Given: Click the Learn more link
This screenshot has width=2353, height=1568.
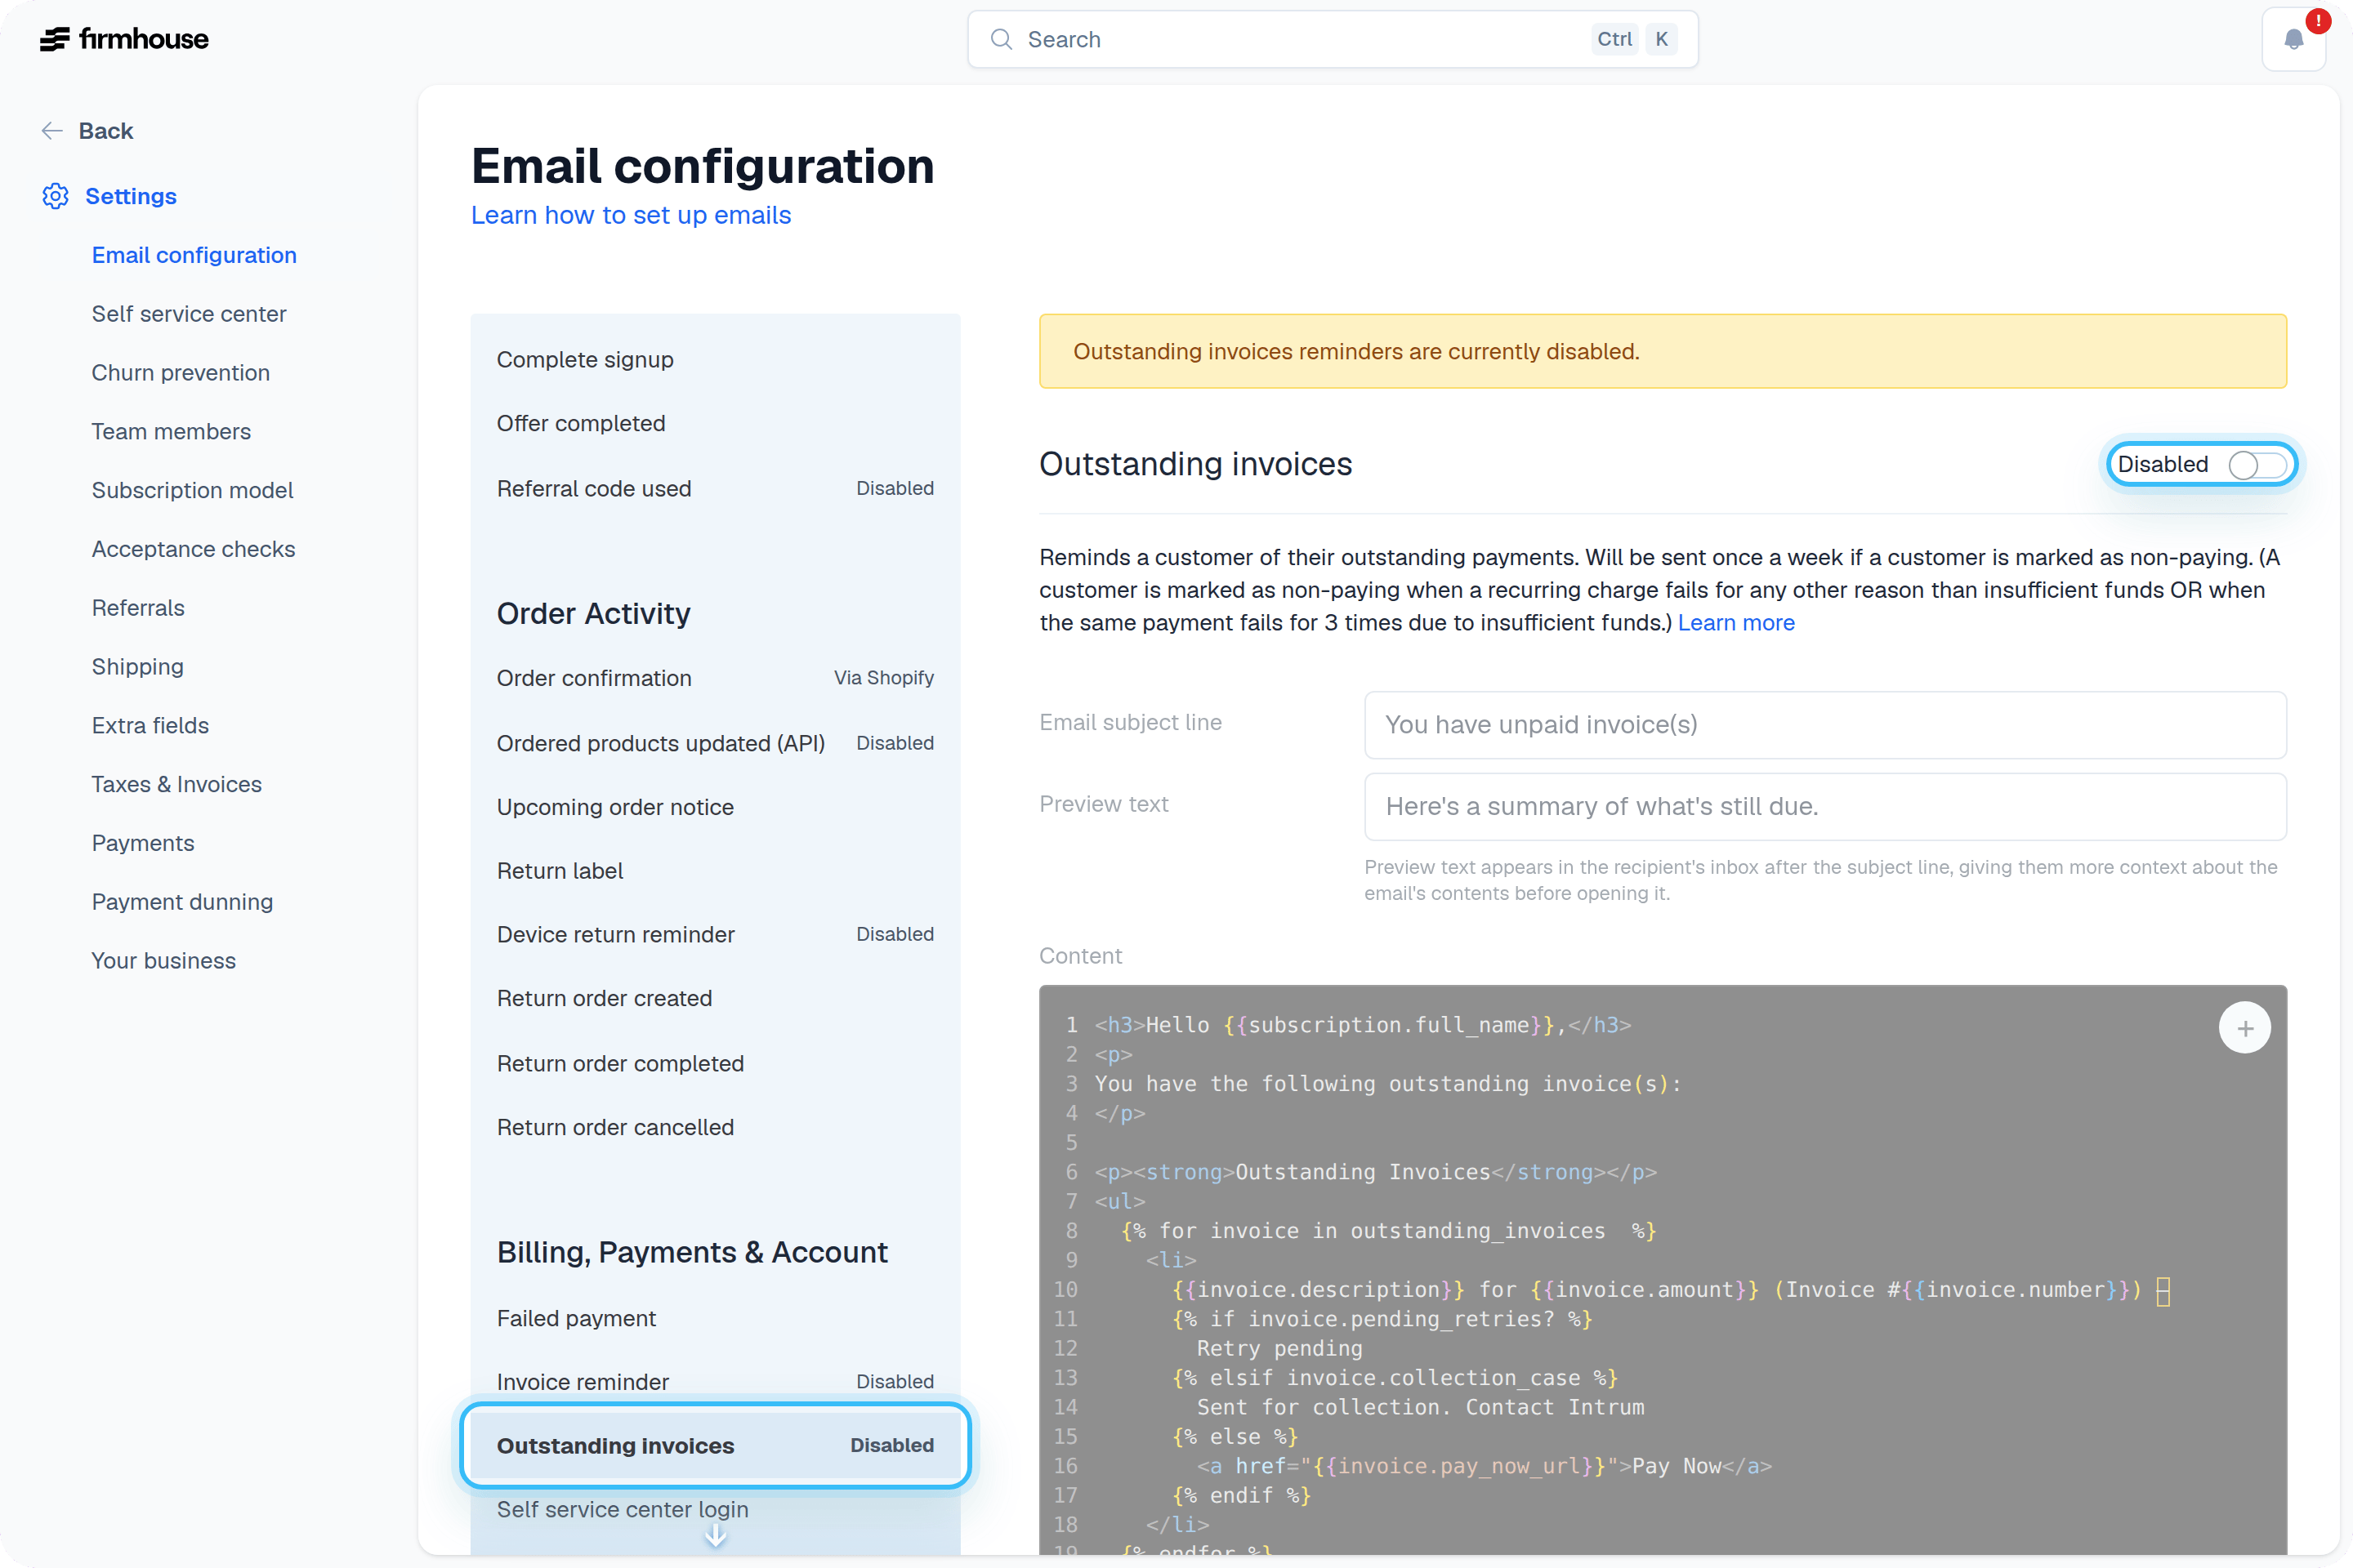Looking at the screenshot, I should [x=1735, y=623].
